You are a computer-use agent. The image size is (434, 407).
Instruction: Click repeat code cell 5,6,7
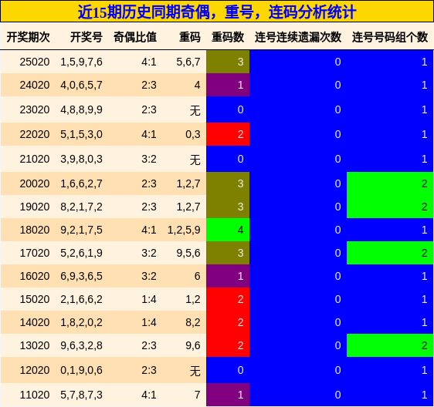click(x=188, y=62)
